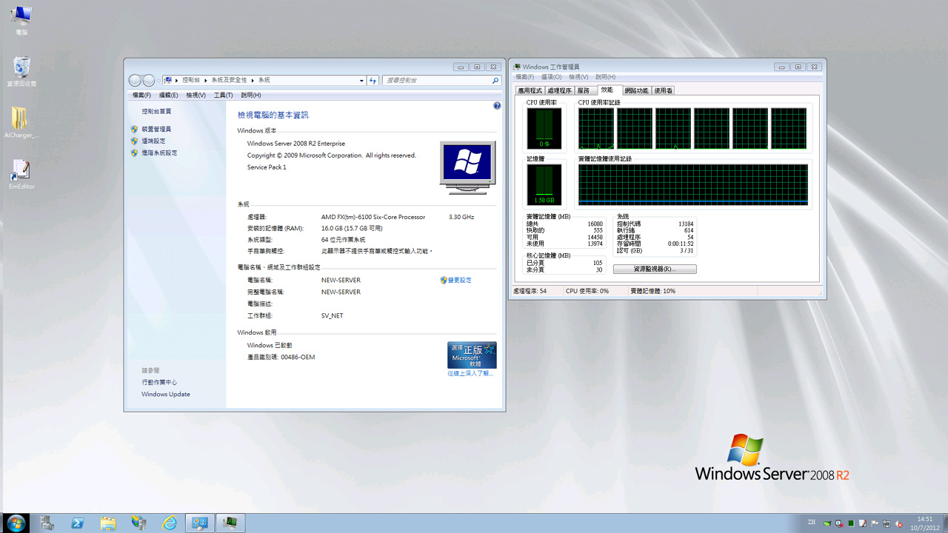Open Internet Explorer in the taskbar
The image size is (948, 533).
[170, 523]
